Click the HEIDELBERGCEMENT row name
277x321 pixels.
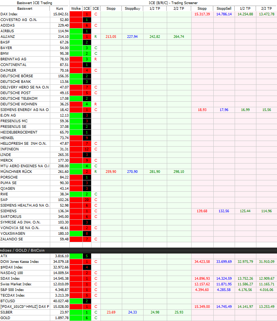coord(19,132)
